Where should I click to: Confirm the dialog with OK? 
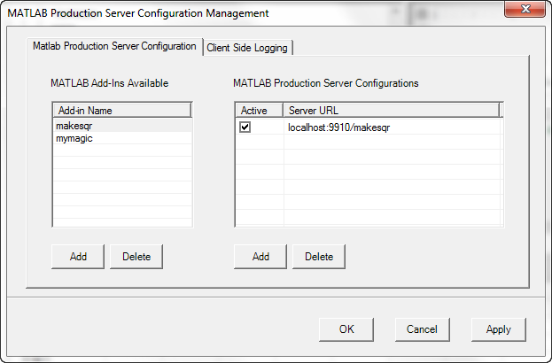(346, 329)
